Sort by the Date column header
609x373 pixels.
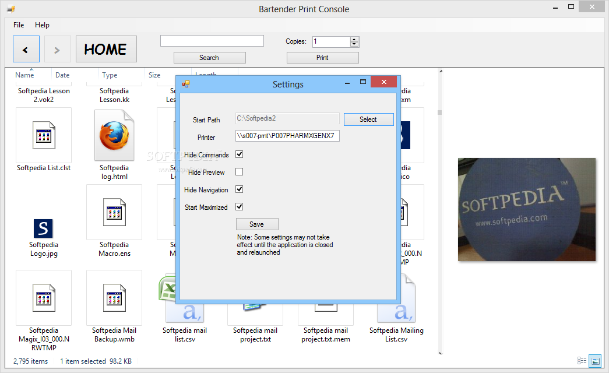click(x=62, y=75)
